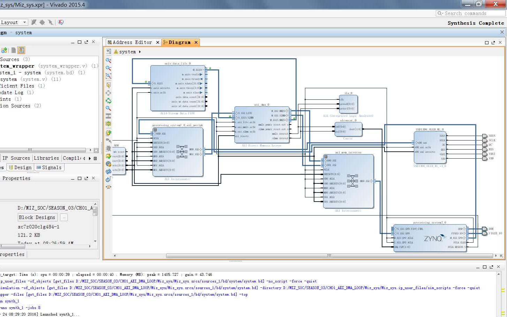
Task: Select the Zoom Area tool in diagram toolbar
Action: click(109, 76)
